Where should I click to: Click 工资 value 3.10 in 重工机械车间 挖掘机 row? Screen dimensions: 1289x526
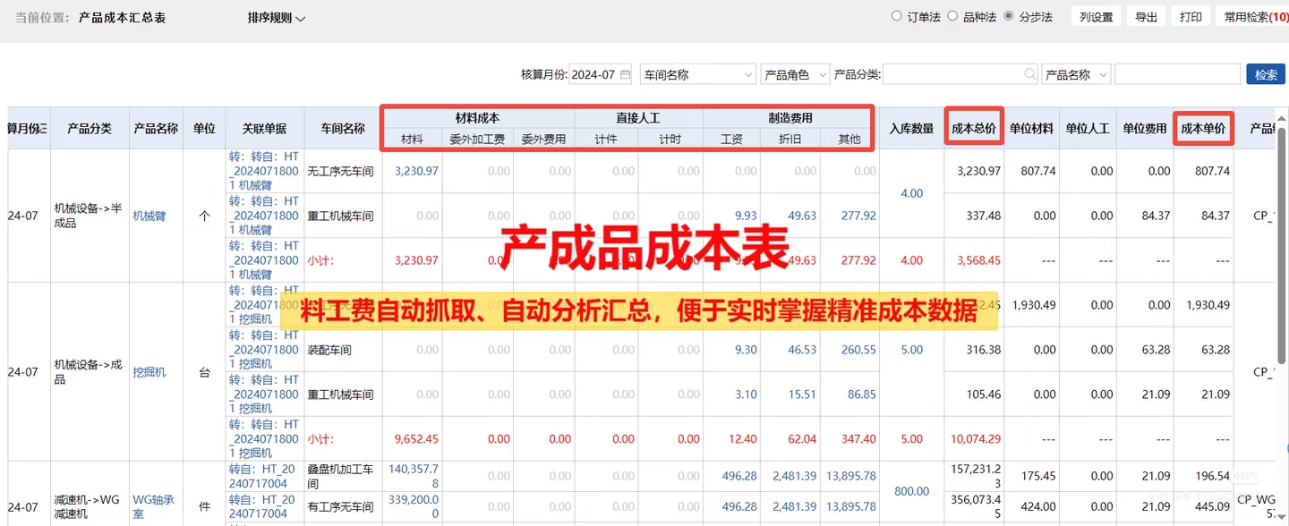click(745, 394)
